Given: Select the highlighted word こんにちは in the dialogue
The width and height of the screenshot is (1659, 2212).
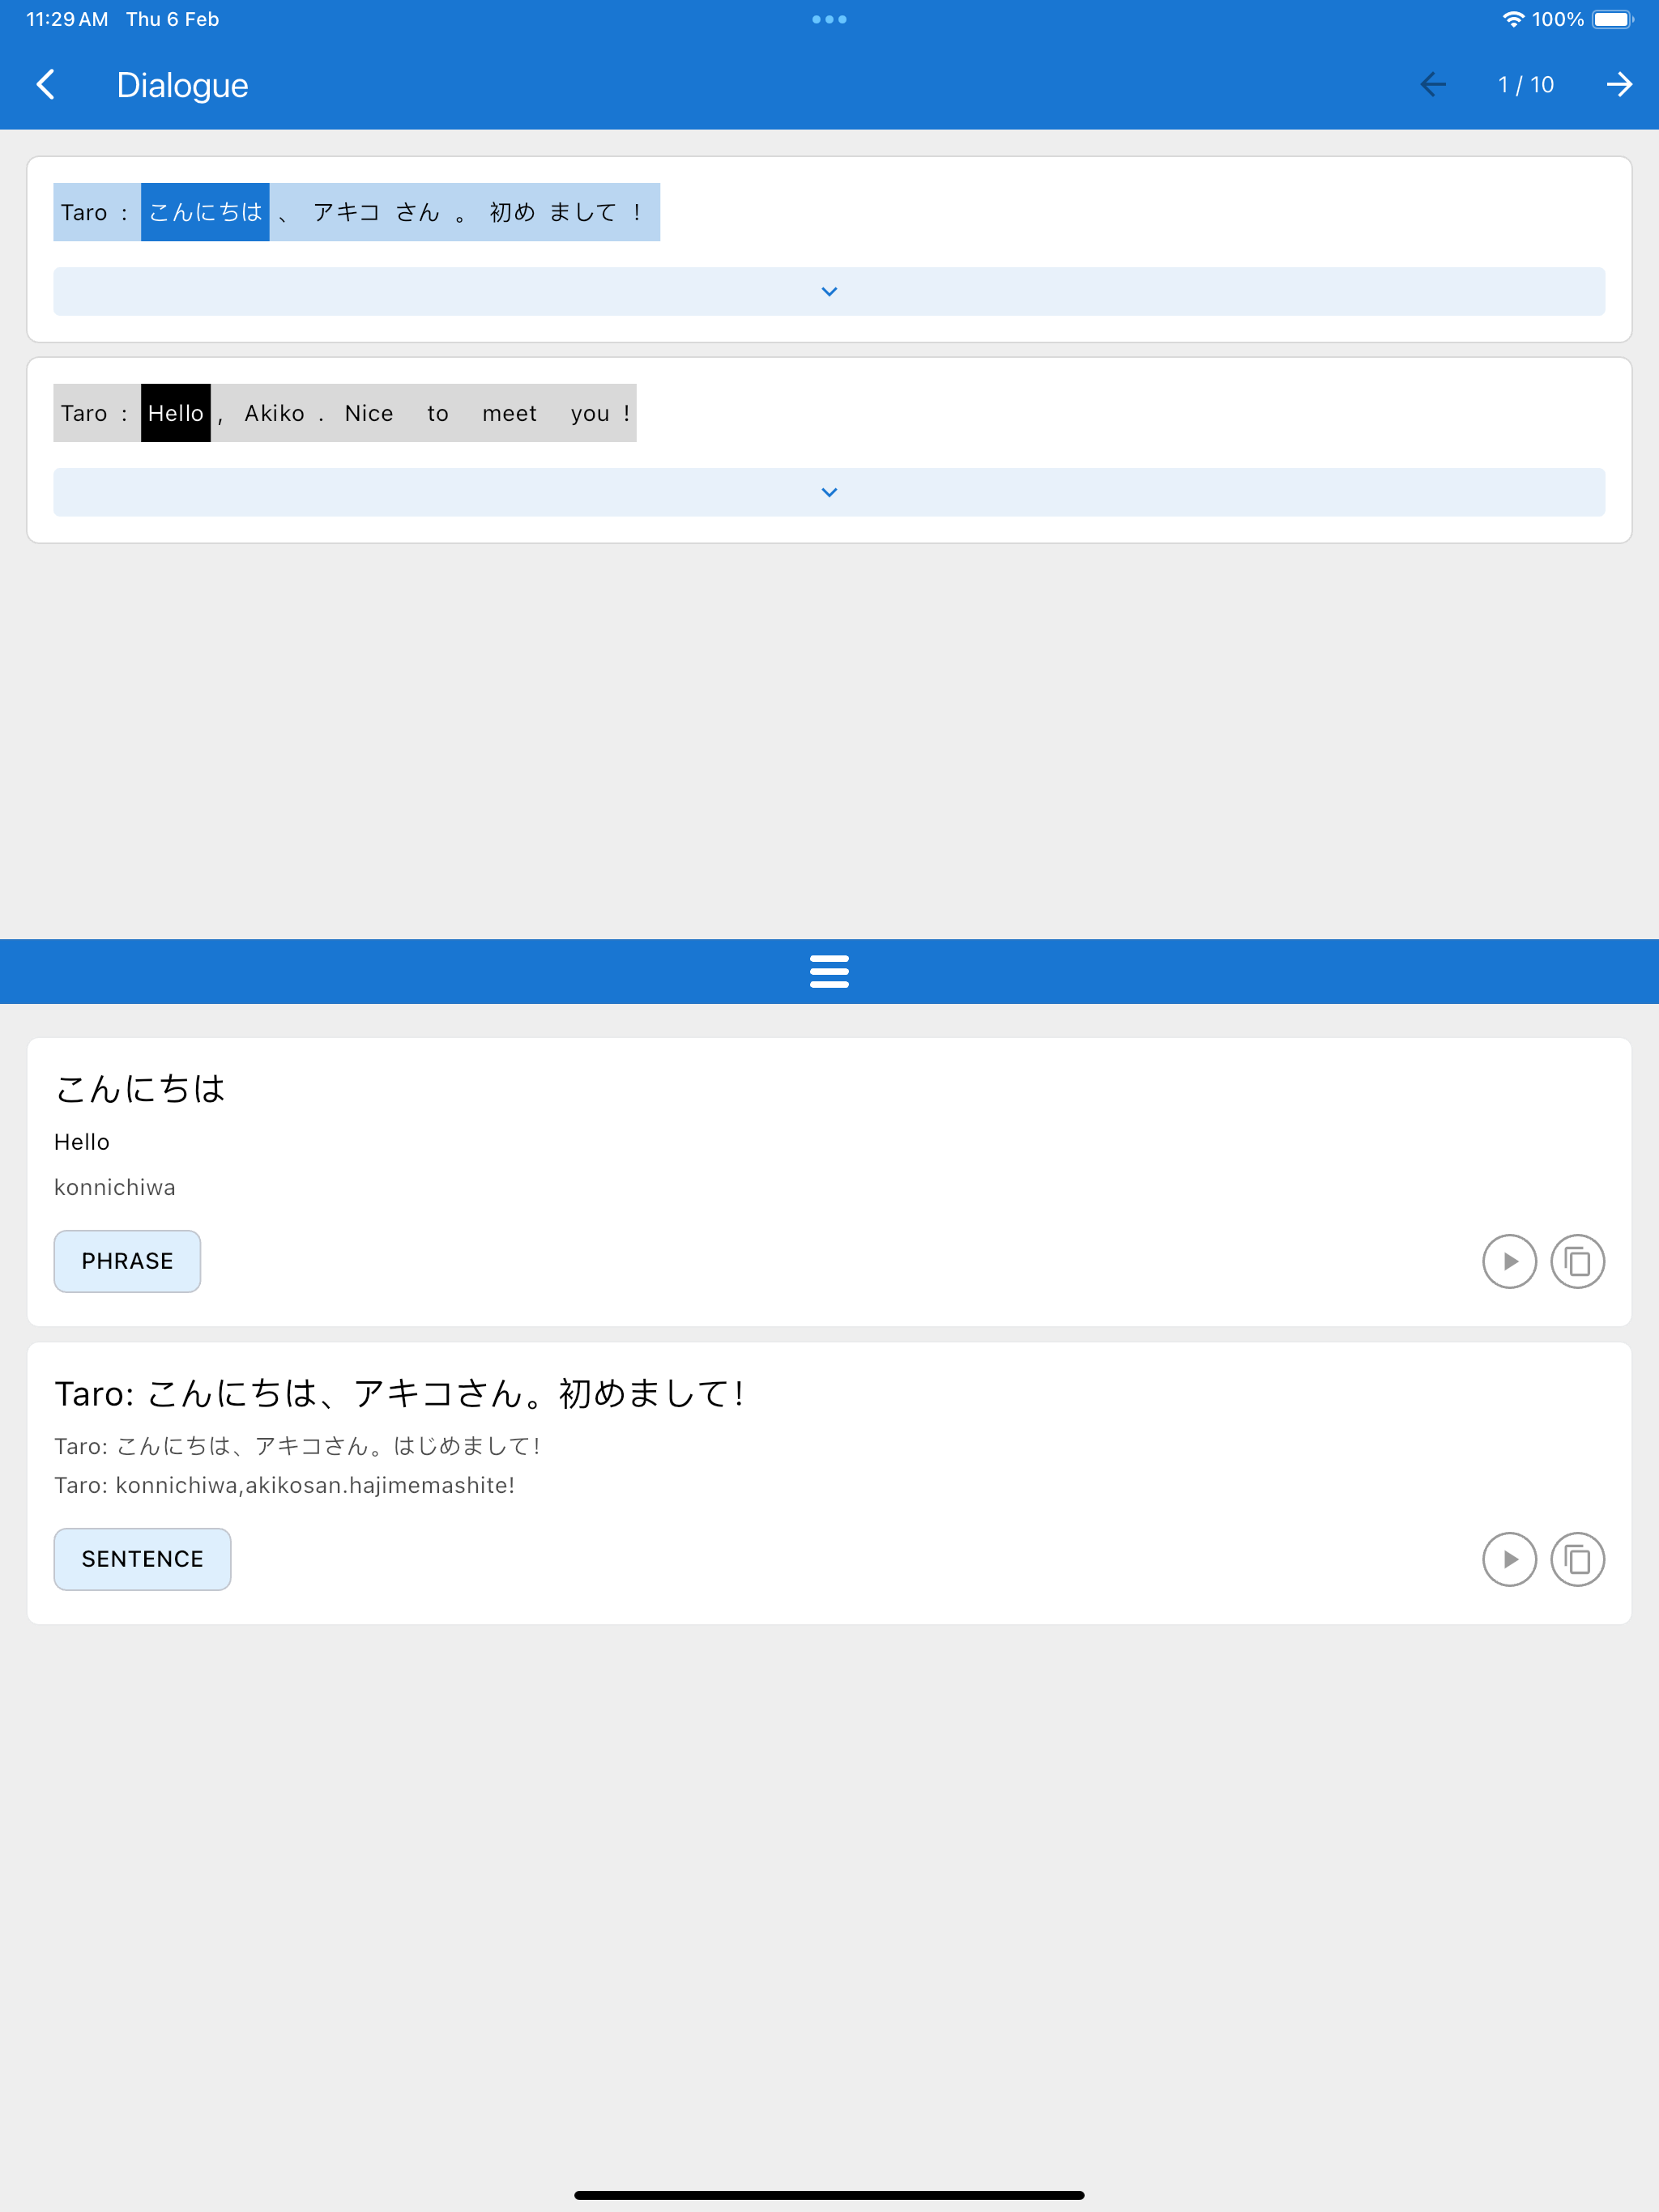Looking at the screenshot, I should point(205,212).
